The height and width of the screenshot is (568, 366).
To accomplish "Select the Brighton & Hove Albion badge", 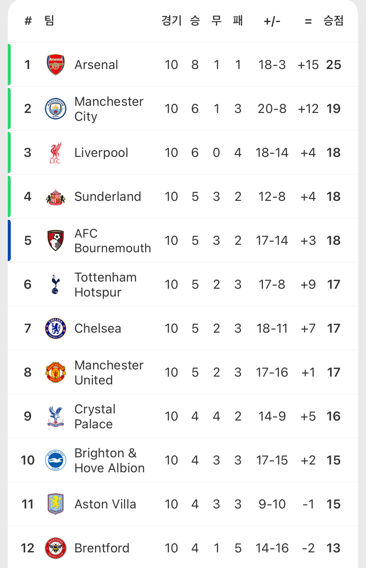I will click(56, 460).
